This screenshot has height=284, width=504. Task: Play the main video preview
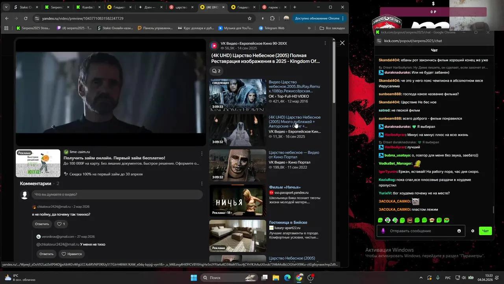111,92
